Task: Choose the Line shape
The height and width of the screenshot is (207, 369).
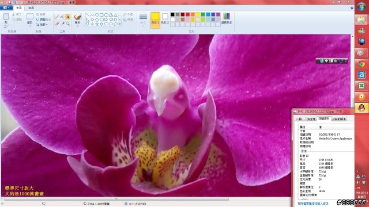Action: pyautogui.click(x=88, y=15)
